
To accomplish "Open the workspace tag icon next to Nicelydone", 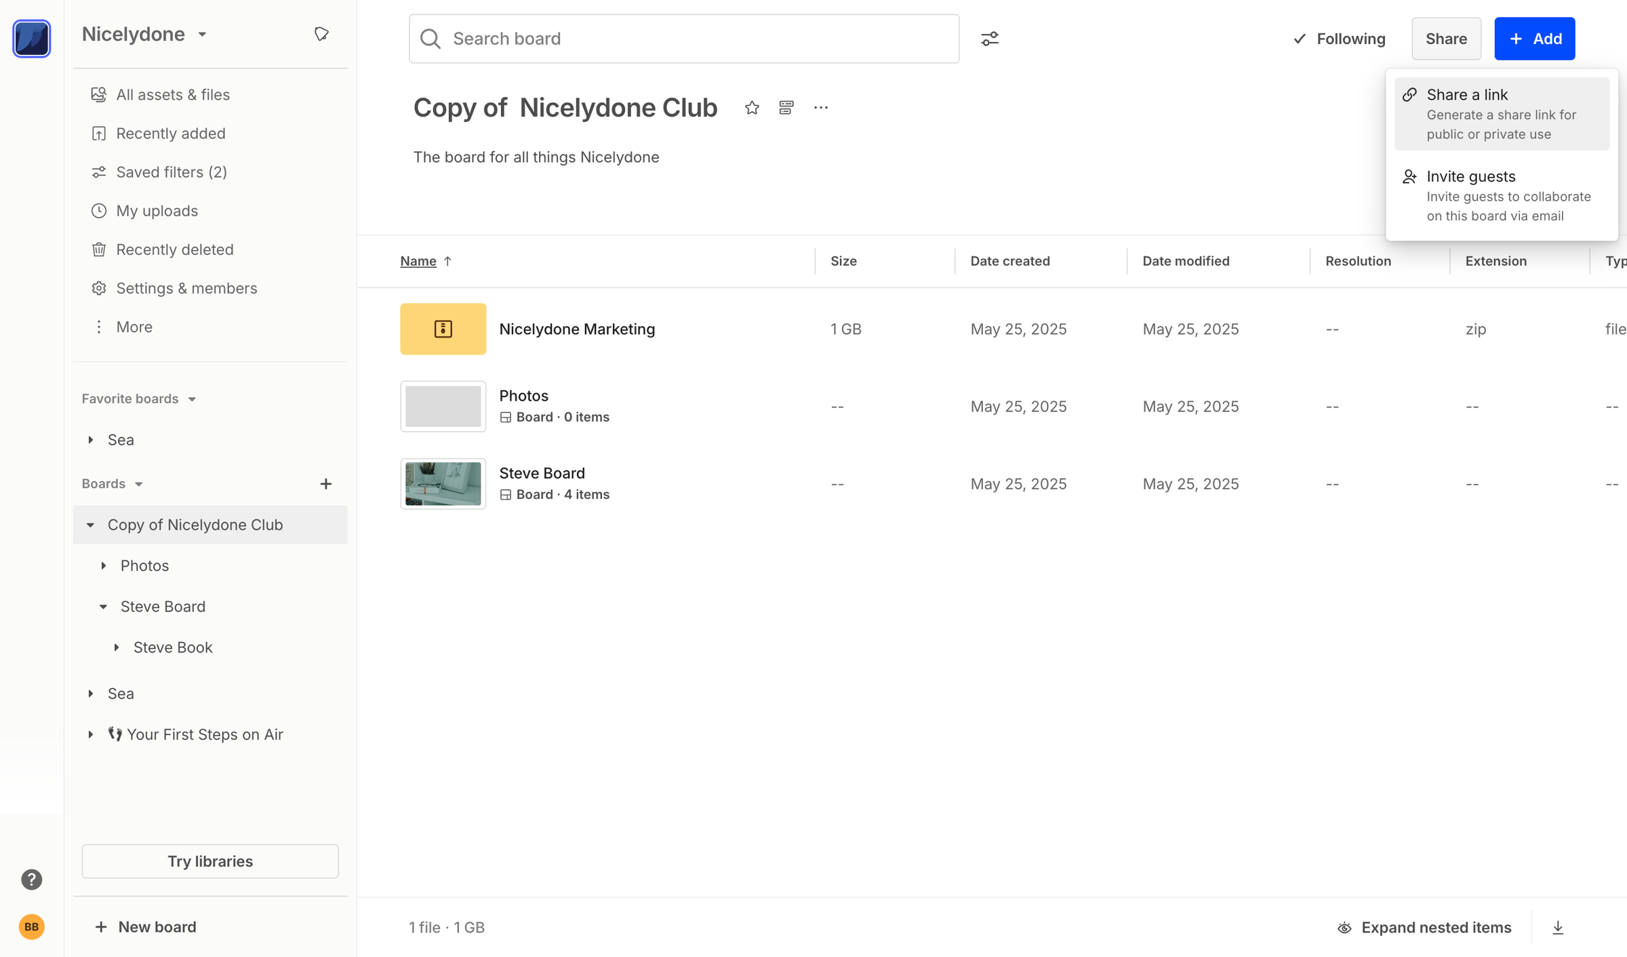I will pyautogui.click(x=321, y=34).
